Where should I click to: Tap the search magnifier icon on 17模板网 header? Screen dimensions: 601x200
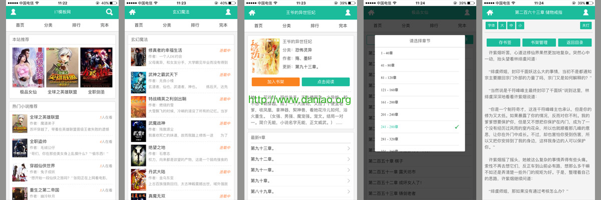click(109, 12)
